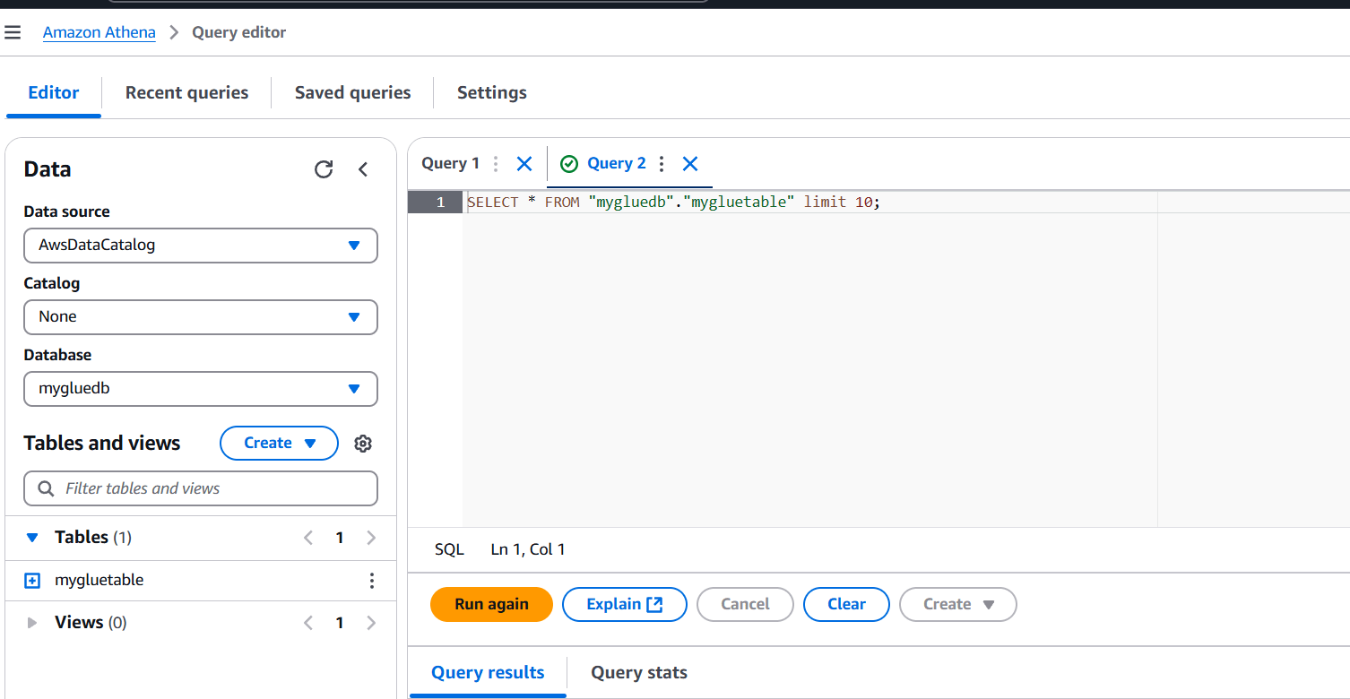Viewport: 1350px width, 699px height.
Task: Expand the Views section
Action: [32, 623]
